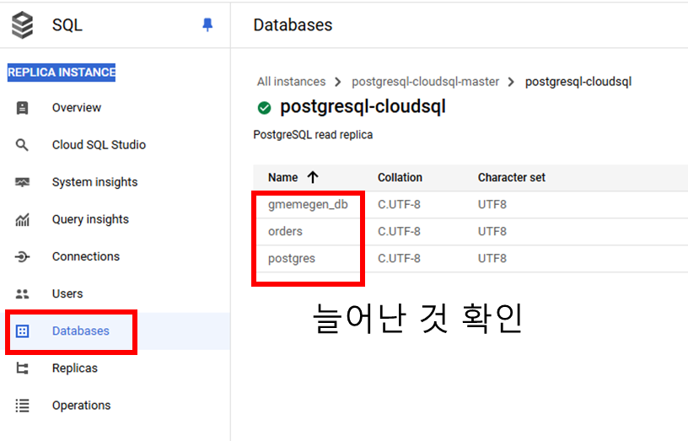Click the Replicas tree icon
688x441 pixels.
[23, 368]
